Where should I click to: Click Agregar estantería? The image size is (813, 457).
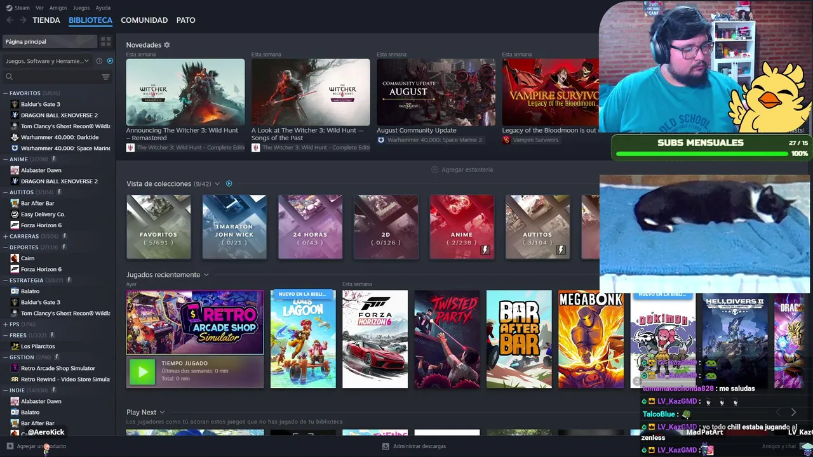(x=462, y=169)
